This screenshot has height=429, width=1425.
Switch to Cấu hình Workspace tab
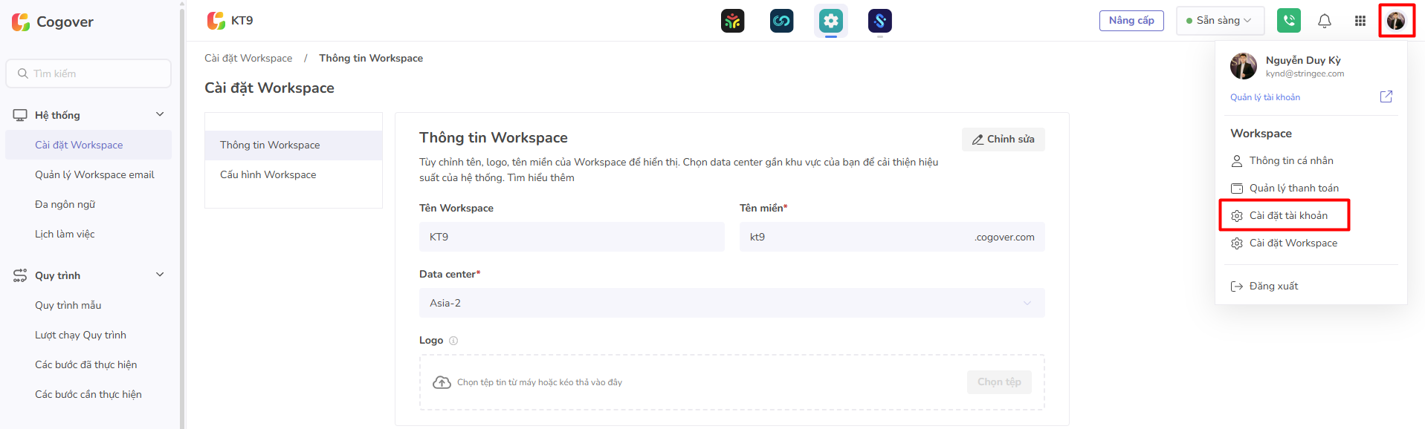pos(268,174)
